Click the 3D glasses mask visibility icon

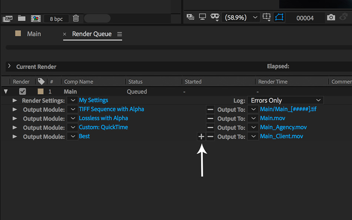(x=215, y=17)
